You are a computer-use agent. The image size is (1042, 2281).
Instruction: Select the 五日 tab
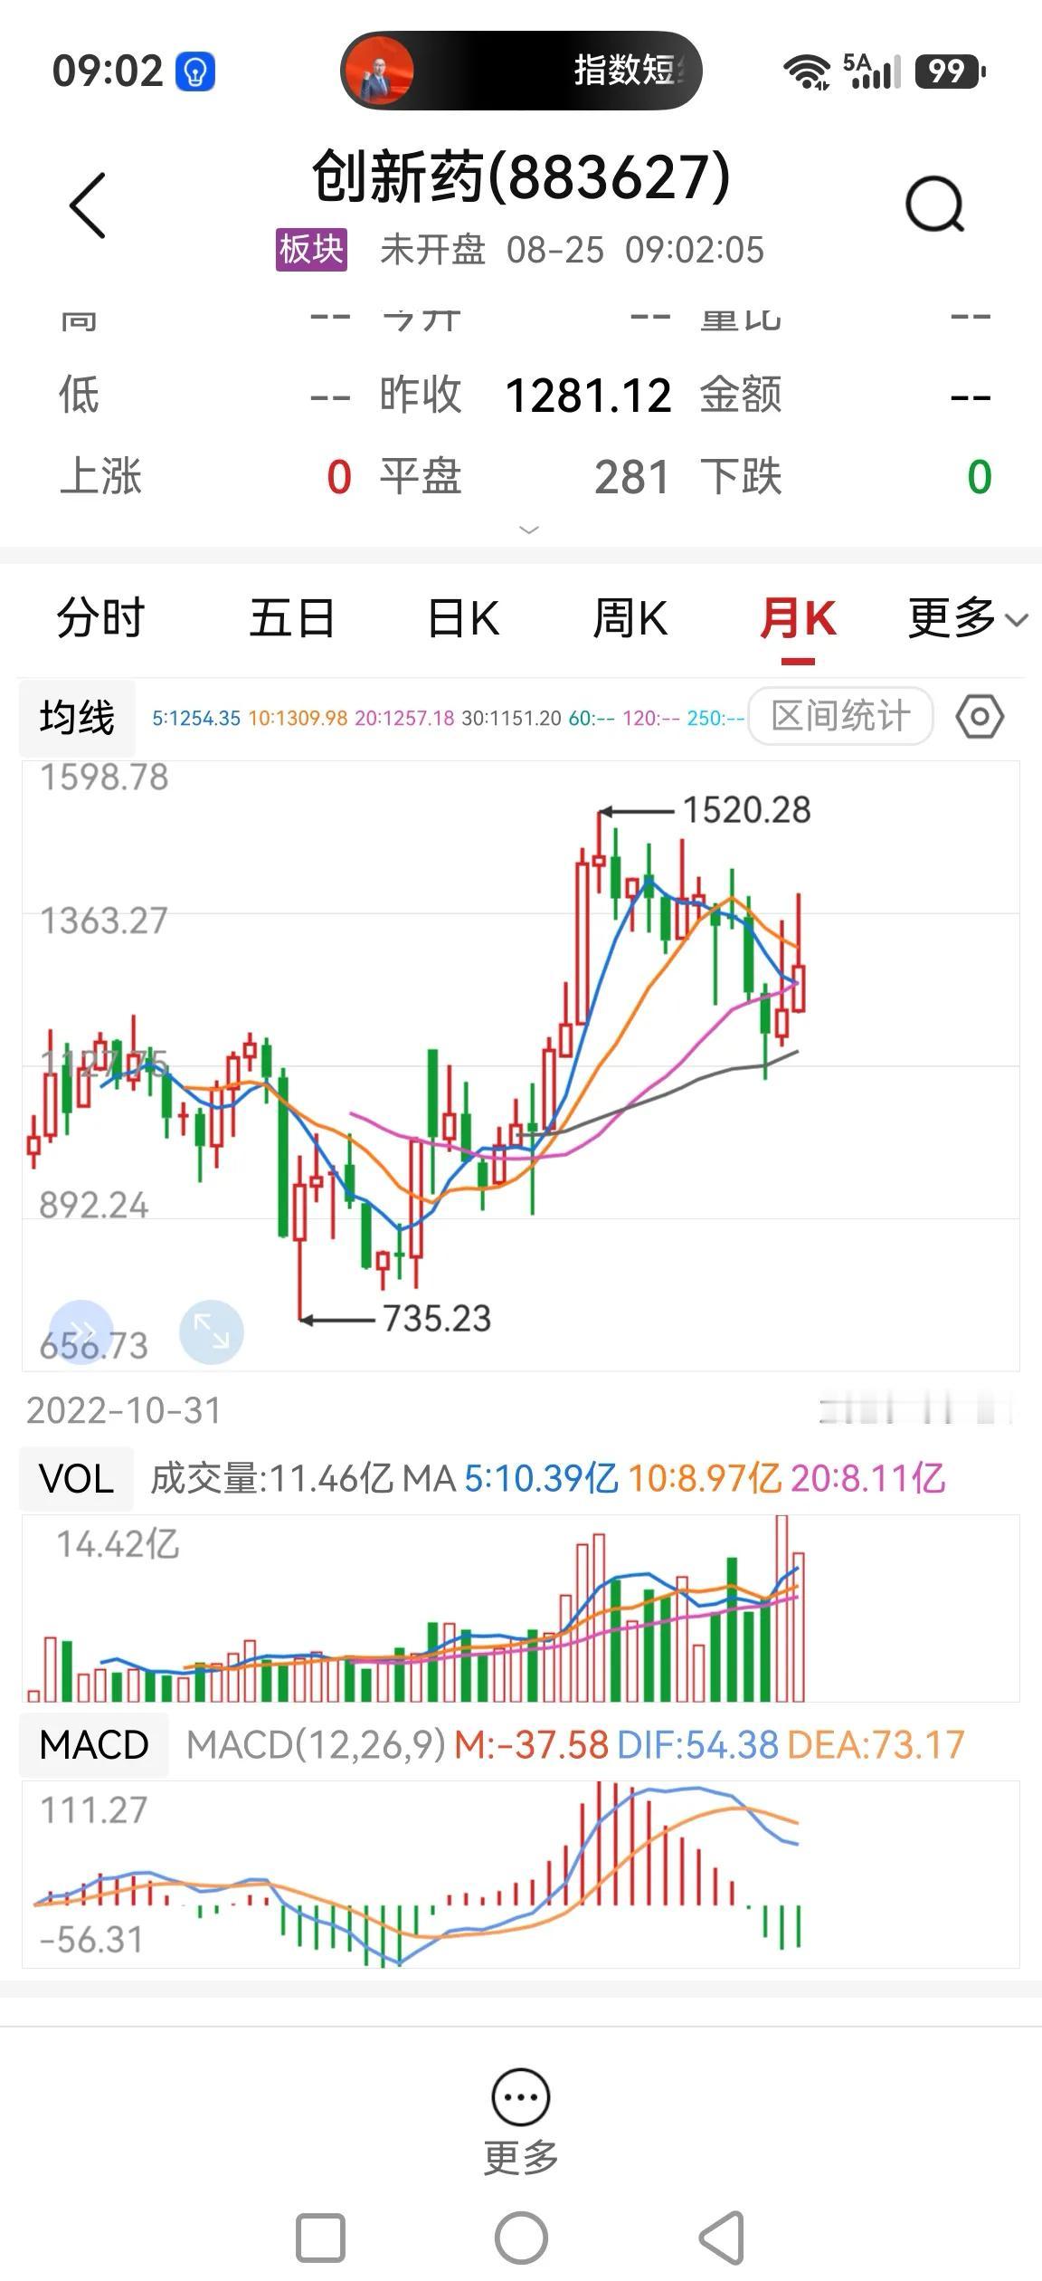pos(292,619)
